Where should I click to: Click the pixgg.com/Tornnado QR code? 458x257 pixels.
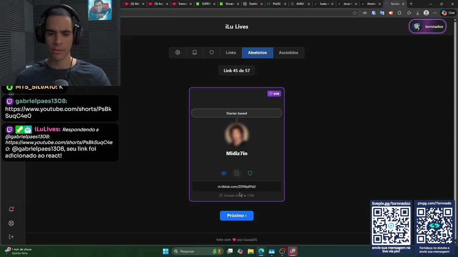pyautogui.click(x=434, y=226)
